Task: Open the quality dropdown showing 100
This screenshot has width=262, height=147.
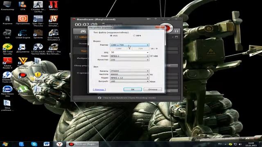Action: point(129,60)
